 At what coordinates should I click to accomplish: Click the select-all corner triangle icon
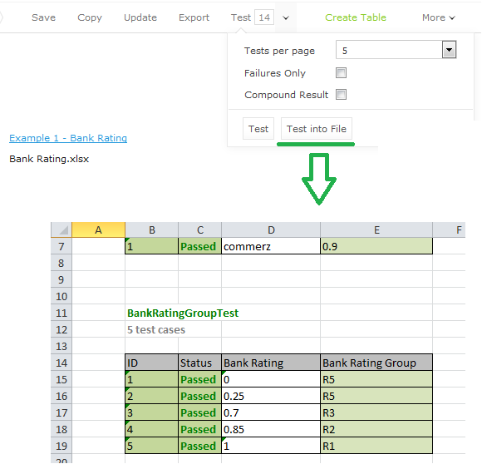(63, 230)
